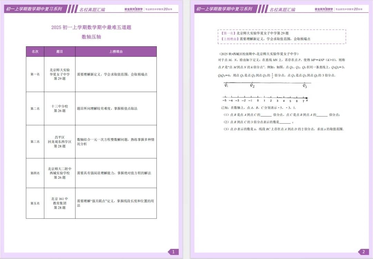Image resolution: width=373 pixels, height=259 pixels.
Task: Click sub-question (3) about x 的取值范围
Action: (284, 129)
